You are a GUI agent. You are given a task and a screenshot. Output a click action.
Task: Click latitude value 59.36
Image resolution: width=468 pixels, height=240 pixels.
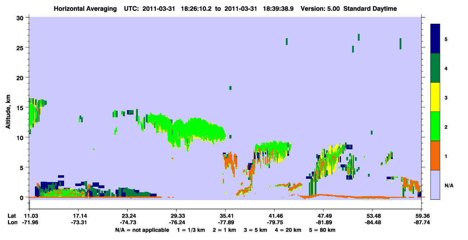click(x=421, y=216)
